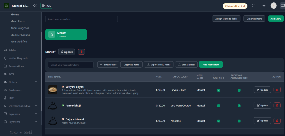
Task: Go to Staff in the sidebar
Action: [11, 98]
